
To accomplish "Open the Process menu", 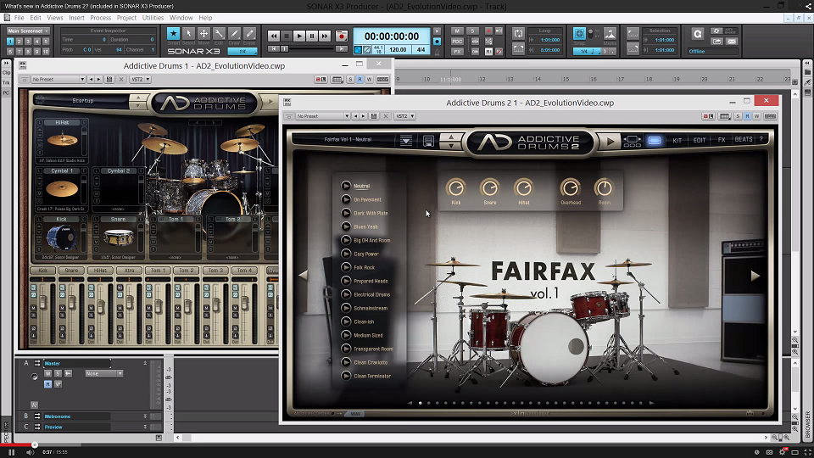I will pos(100,18).
